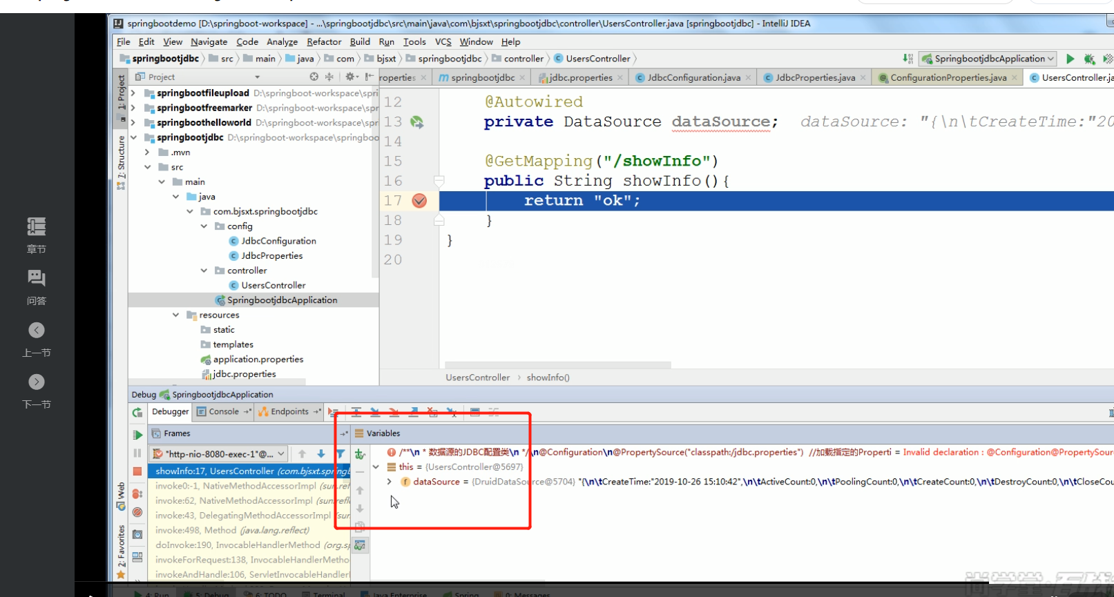Select the invoke:498, Method stack frame

coord(232,531)
